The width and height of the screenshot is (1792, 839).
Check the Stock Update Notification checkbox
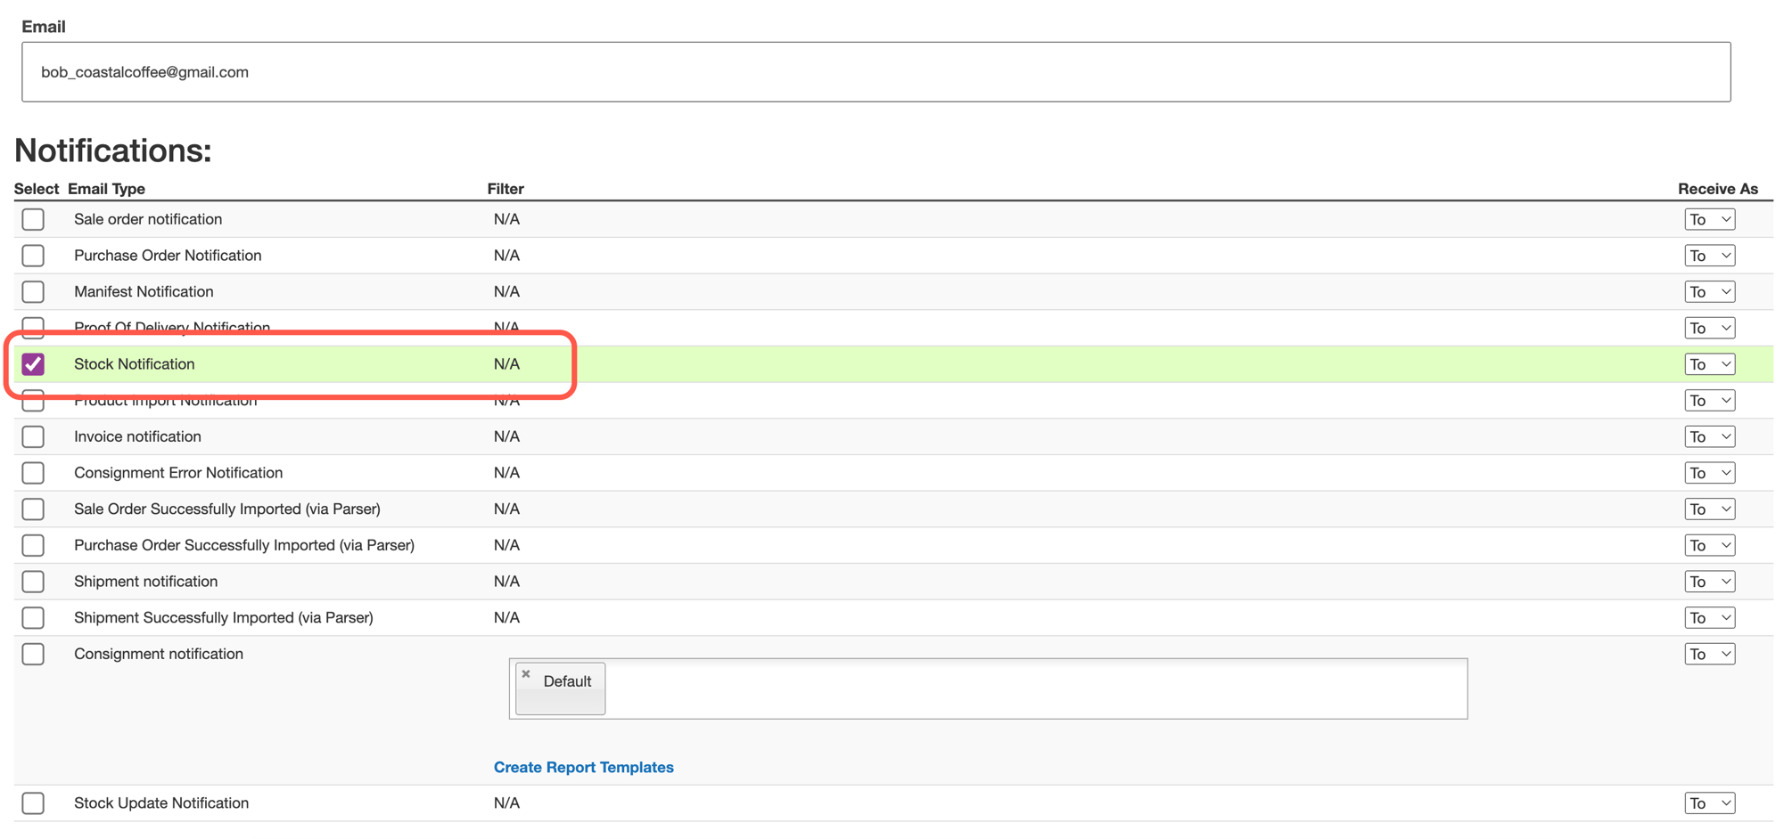click(x=33, y=803)
